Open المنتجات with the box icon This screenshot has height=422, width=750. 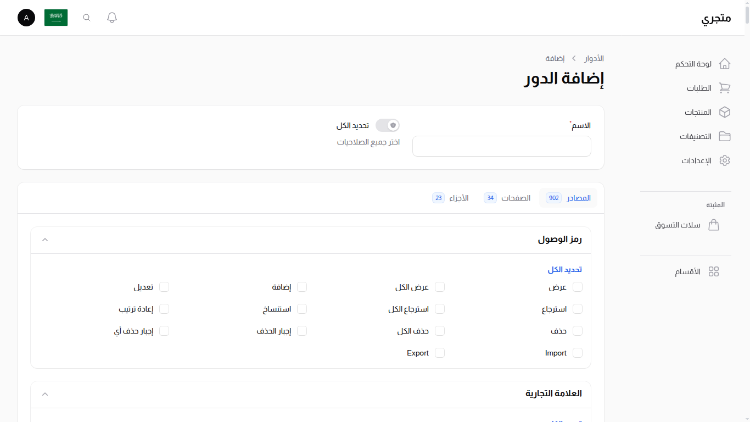725,112
